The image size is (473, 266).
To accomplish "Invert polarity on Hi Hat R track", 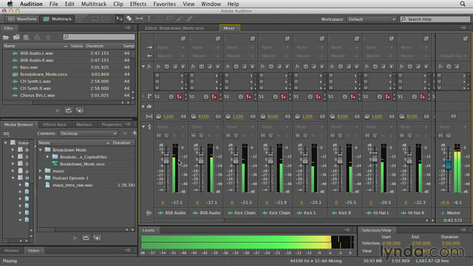I will click(426, 39).
